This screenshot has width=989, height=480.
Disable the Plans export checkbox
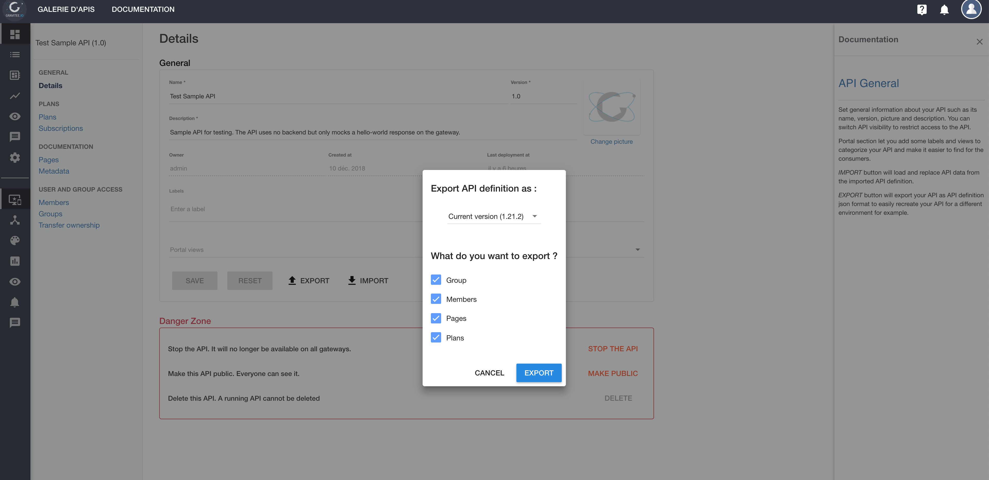[436, 338]
